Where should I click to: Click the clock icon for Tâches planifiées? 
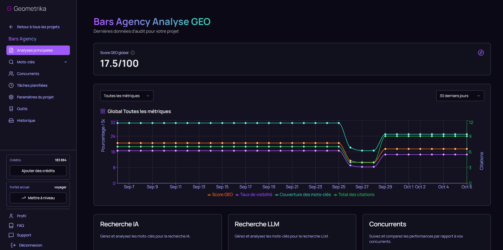tap(11, 85)
